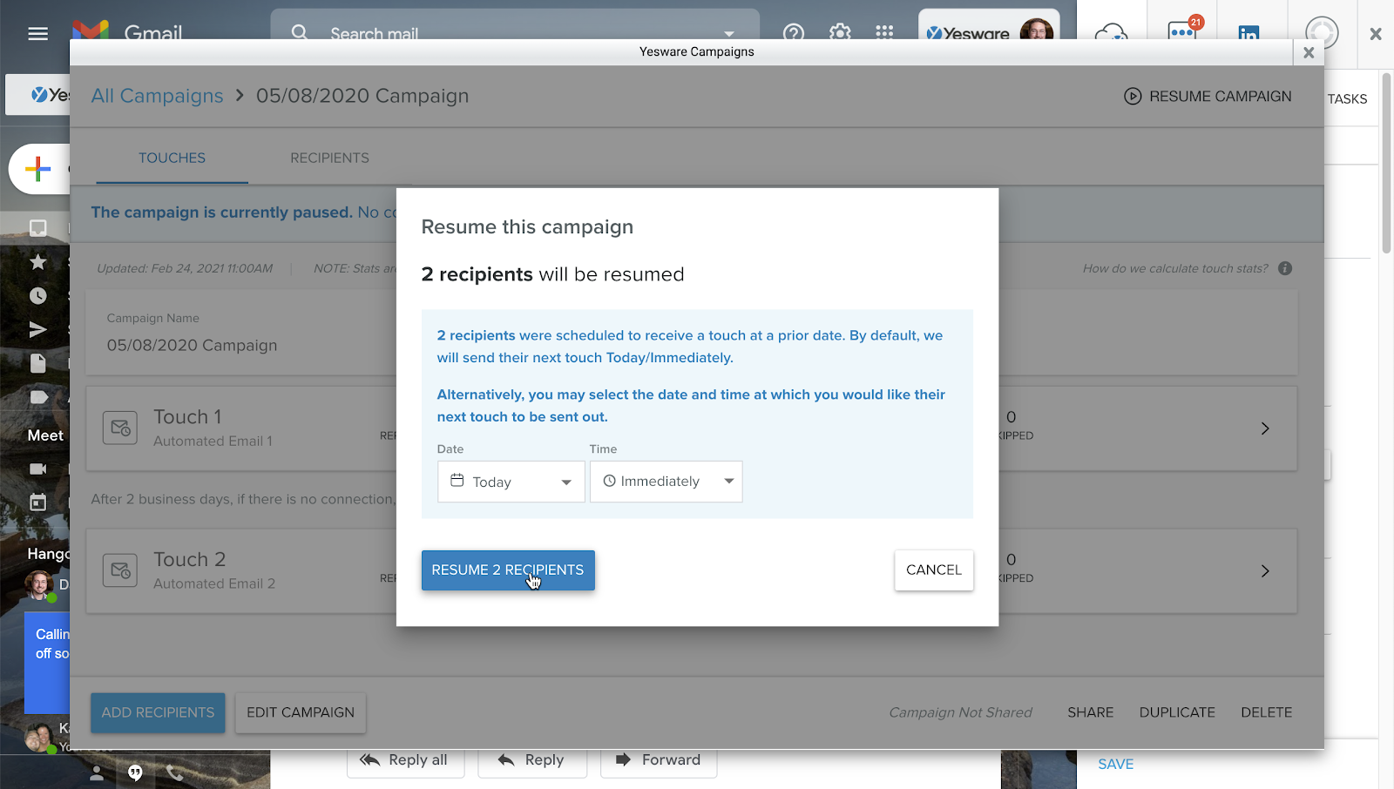Select the Touches tab
The width and height of the screenshot is (1394, 789).
[172, 158]
